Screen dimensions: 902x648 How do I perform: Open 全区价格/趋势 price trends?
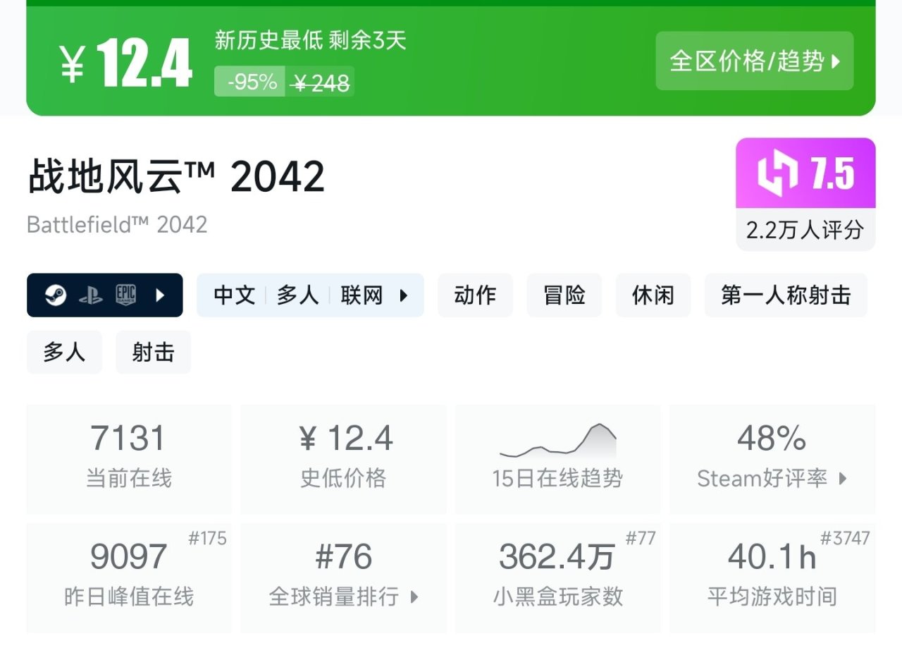point(754,61)
